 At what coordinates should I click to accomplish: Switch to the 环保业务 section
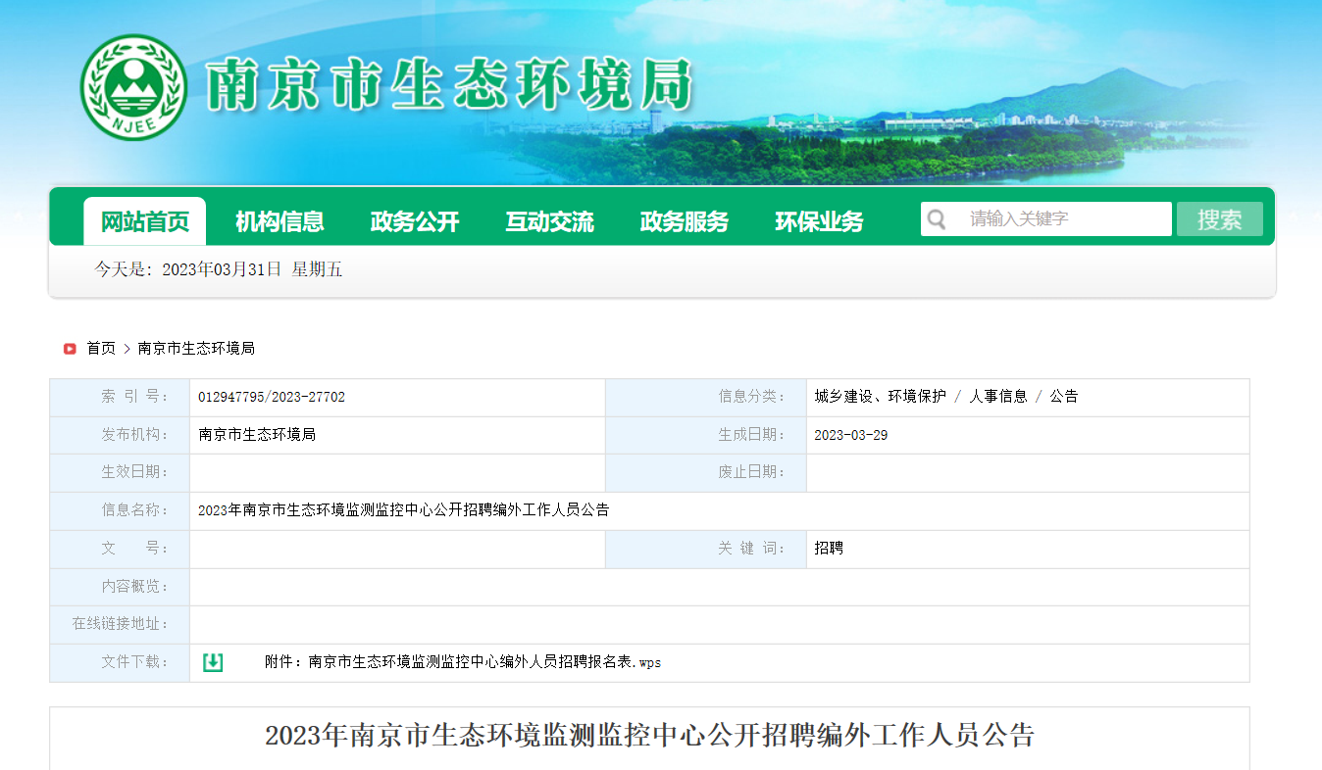(x=819, y=222)
